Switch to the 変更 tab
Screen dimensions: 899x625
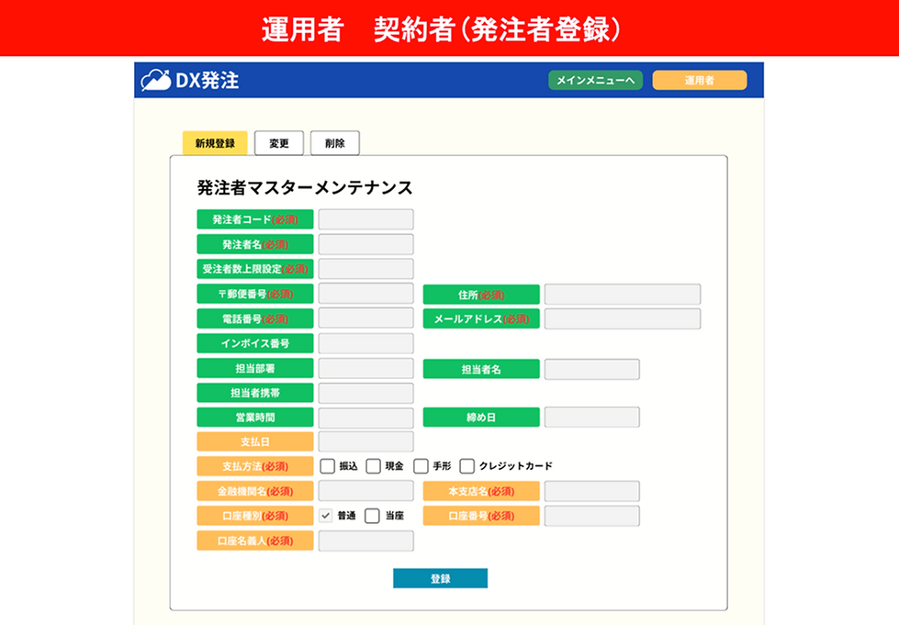pyautogui.click(x=278, y=143)
